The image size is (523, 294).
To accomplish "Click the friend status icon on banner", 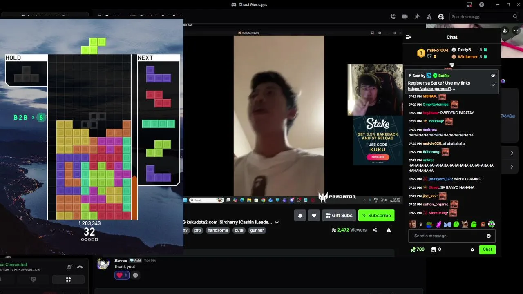I will (505, 31).
